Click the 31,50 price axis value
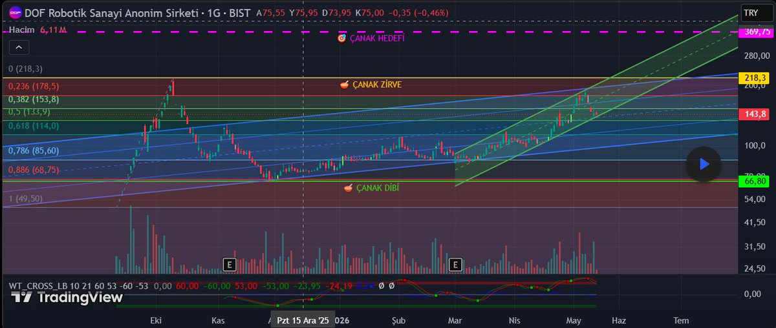Viewport: 776px width, 328px height. coord(755,246)
